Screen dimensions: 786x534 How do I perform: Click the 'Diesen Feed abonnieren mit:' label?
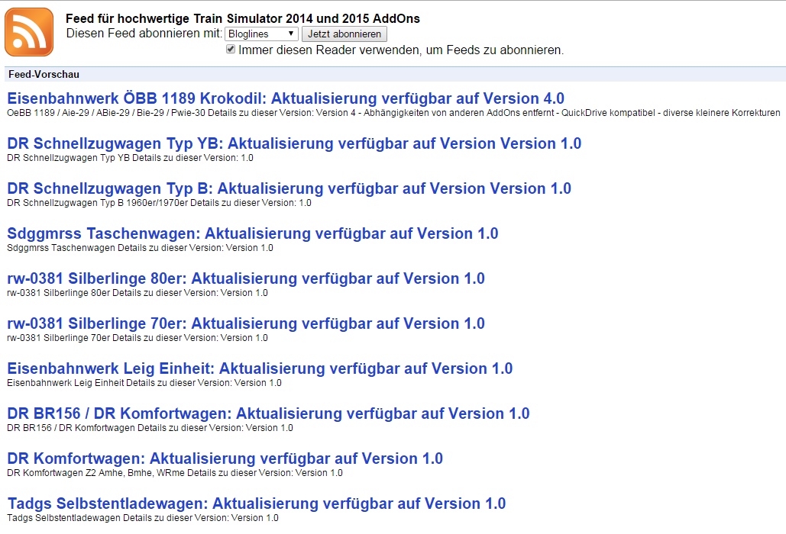click(144, 34)
